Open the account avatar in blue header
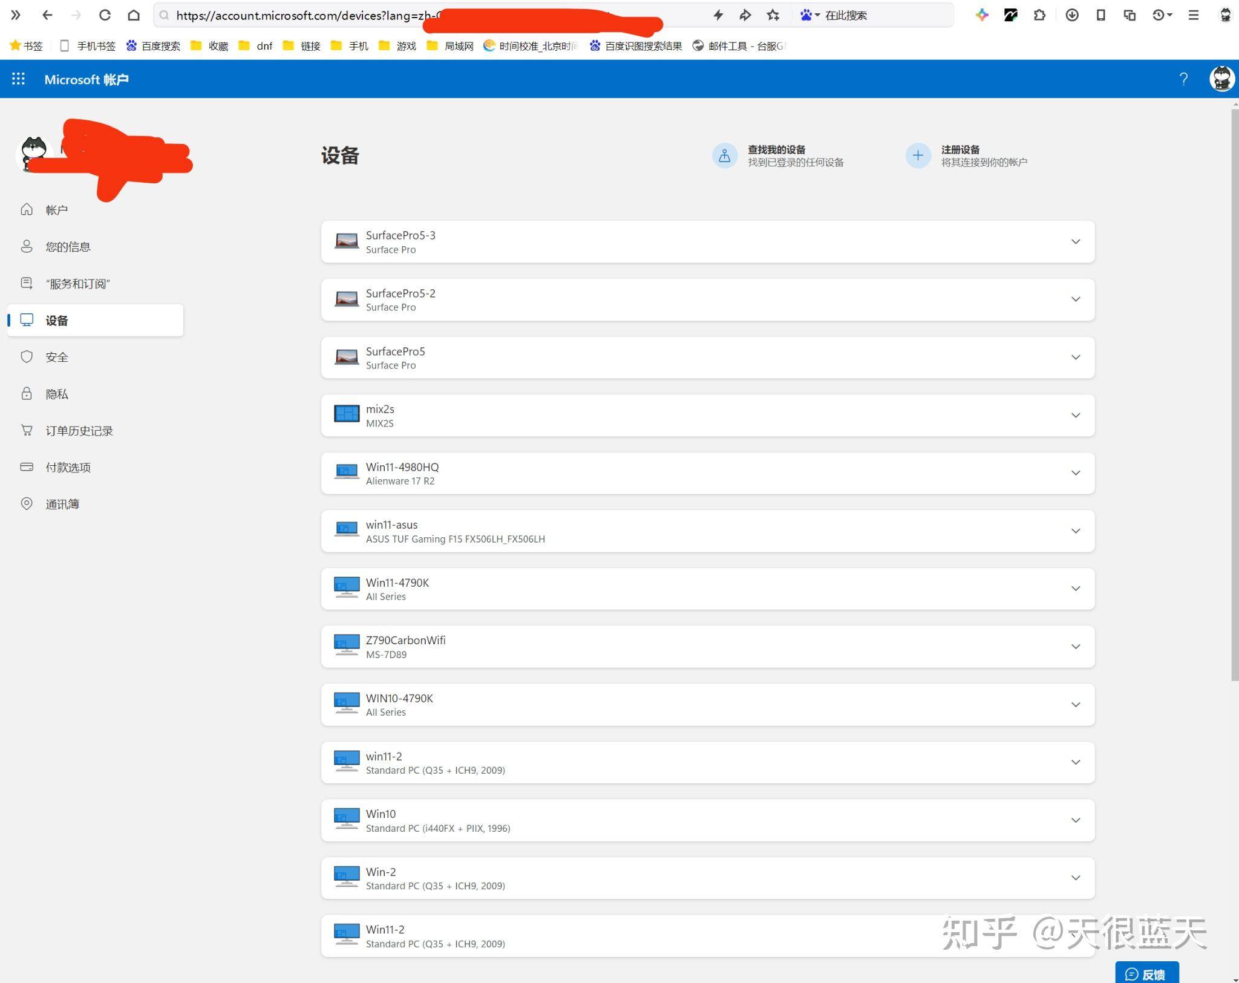The height and width of the screenshot is (983, 1239). click(1221, 79)
